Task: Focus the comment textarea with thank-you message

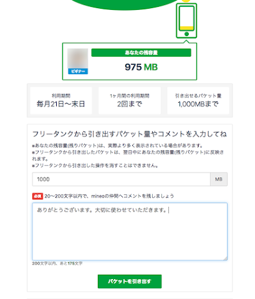Action: (x=130, y=232)
